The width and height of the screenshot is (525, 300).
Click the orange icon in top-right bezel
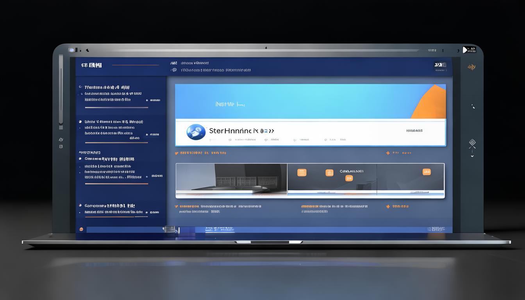point(471,67)
